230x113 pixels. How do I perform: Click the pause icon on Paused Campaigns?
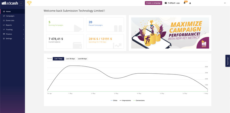(x=118, y=28)
